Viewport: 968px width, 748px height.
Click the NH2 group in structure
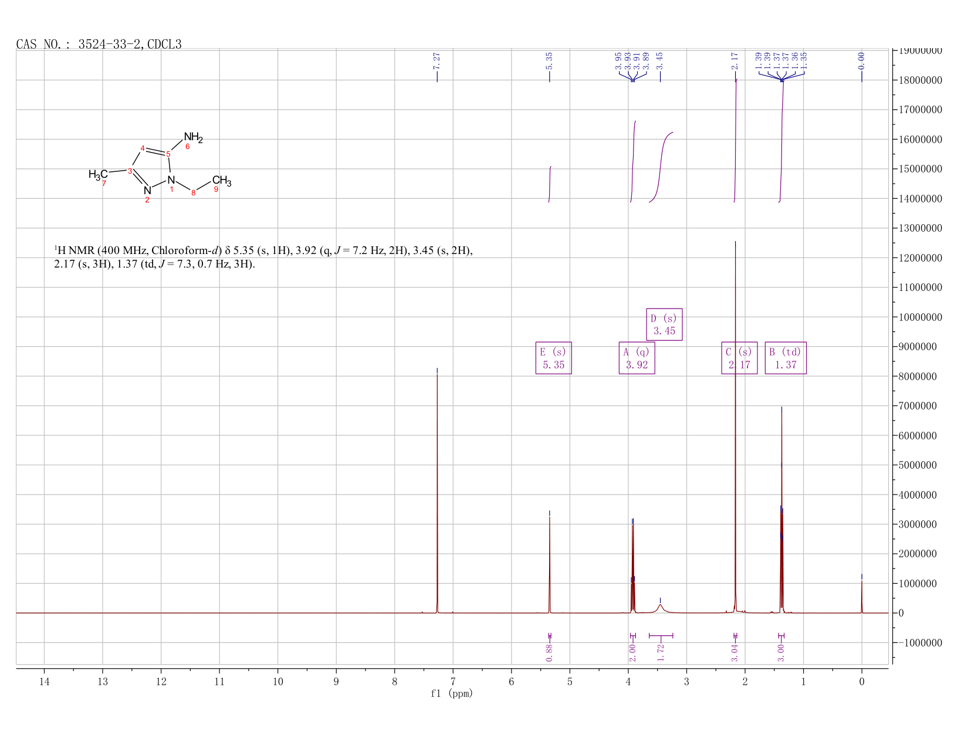pyautogui.click(x=193, y=137)
